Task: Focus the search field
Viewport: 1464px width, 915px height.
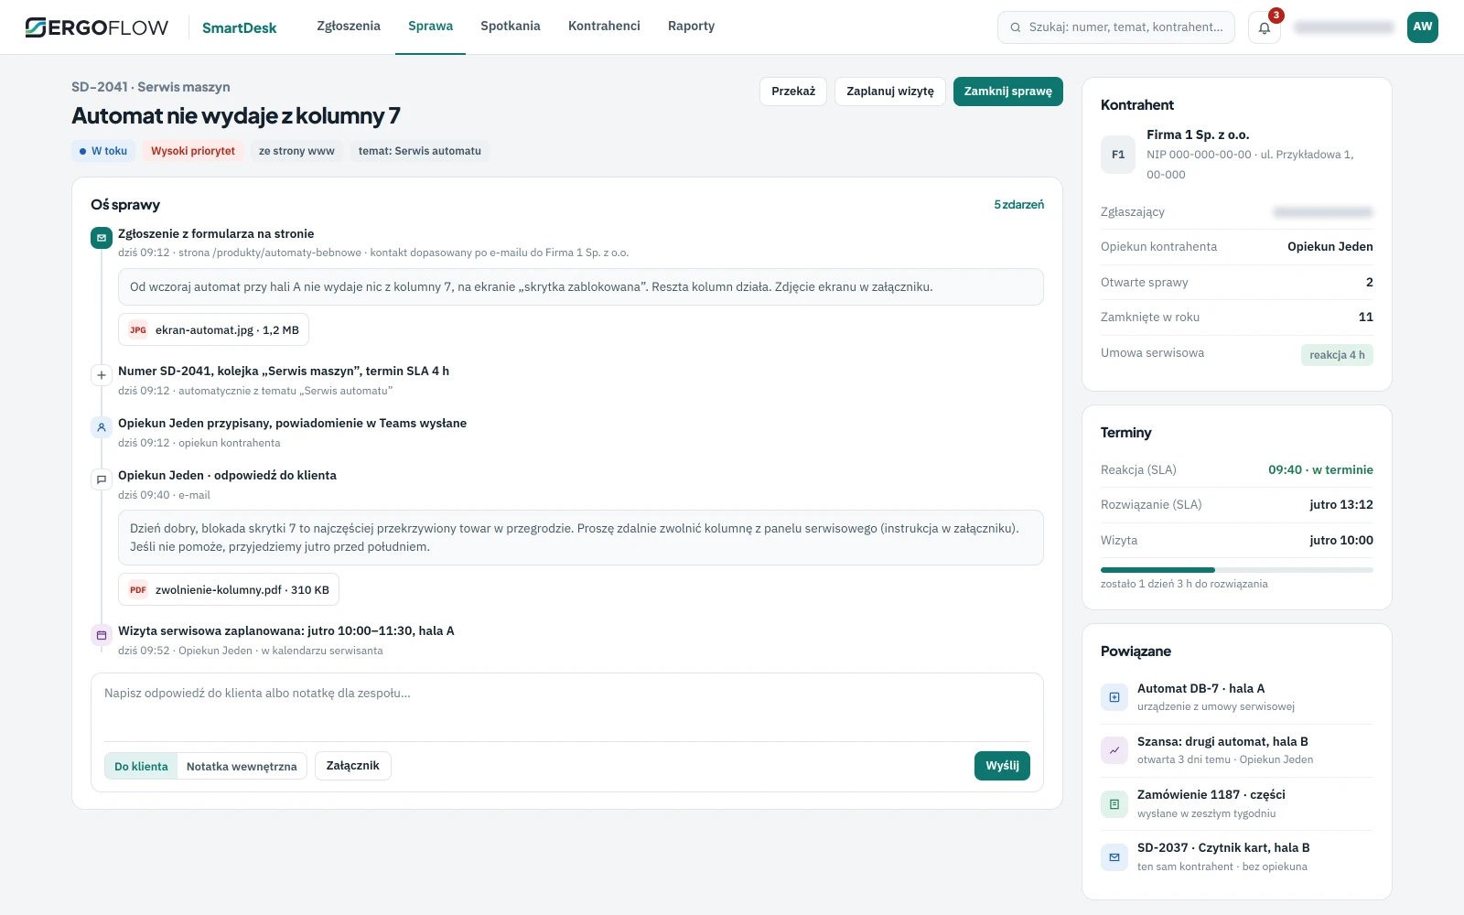Action: tap(1116, 27)
